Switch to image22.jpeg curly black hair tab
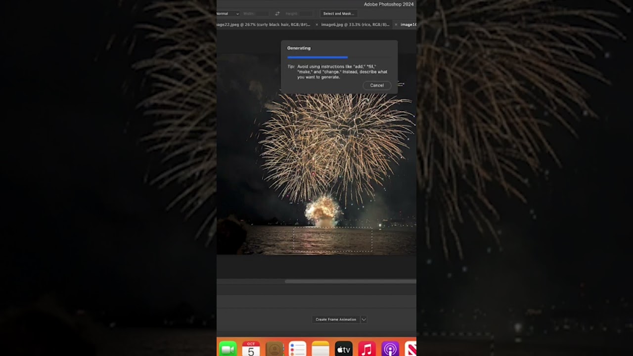Screen dimensions: 633x356 (x=264, y=24)
